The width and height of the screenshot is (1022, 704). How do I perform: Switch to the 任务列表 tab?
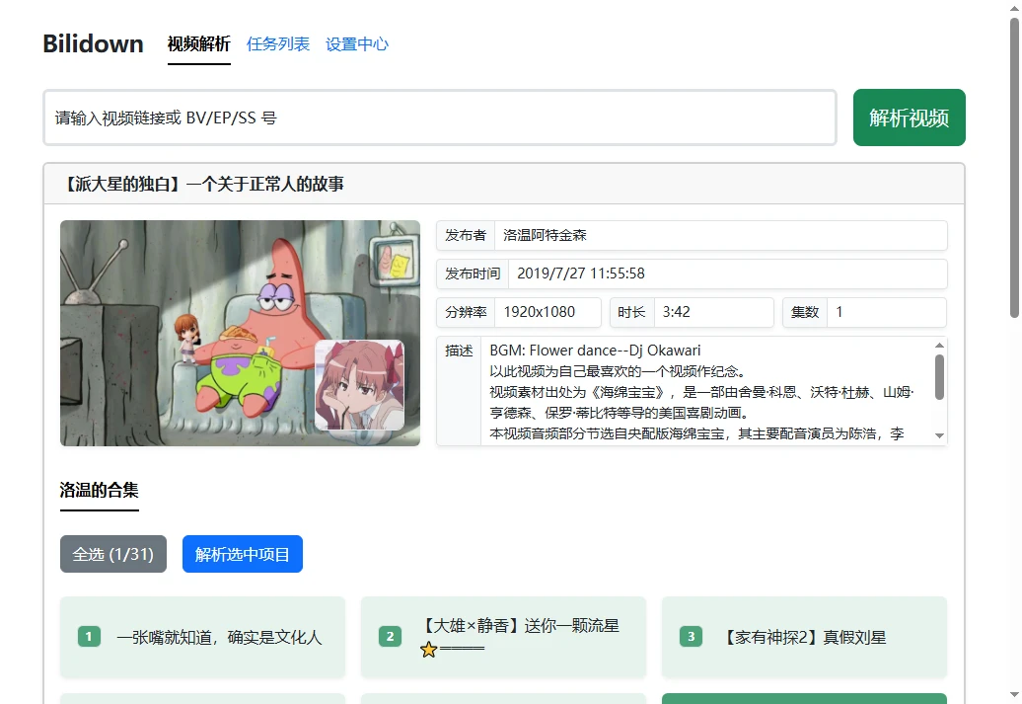[x=278, y=44]
